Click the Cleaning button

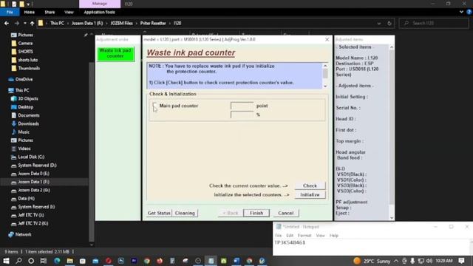tap(185, 213)
